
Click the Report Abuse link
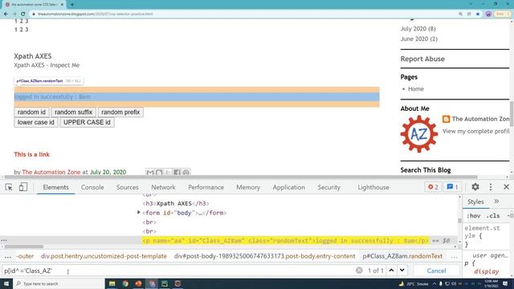[422, 59]
